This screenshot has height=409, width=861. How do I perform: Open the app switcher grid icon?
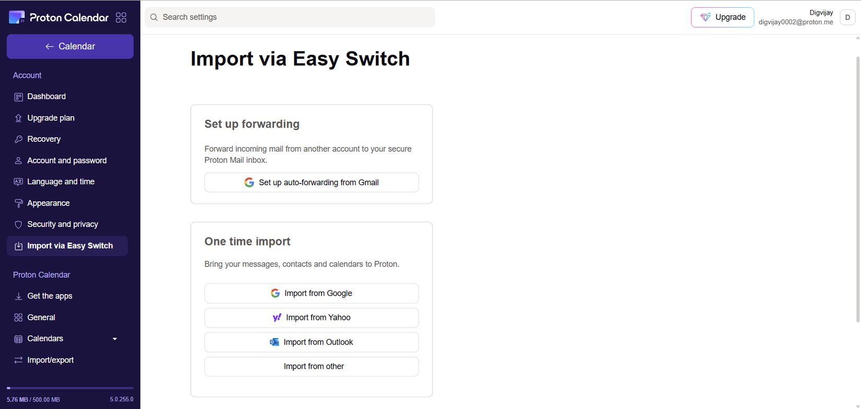pyautogui.click(x=121, y=17)
